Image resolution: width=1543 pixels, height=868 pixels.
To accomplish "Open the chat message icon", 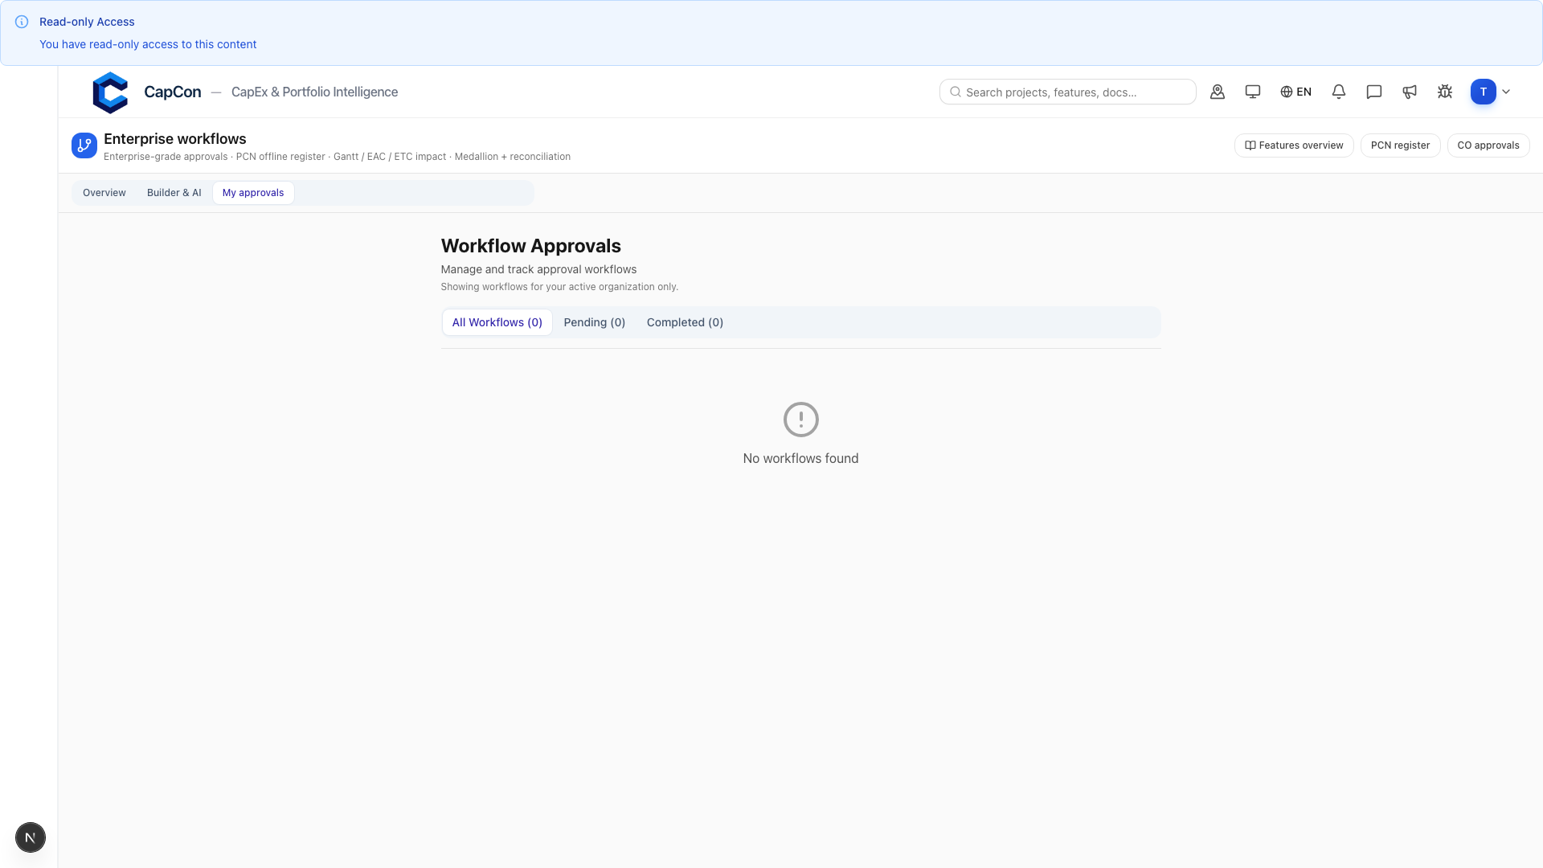I will coord(1374,92).
